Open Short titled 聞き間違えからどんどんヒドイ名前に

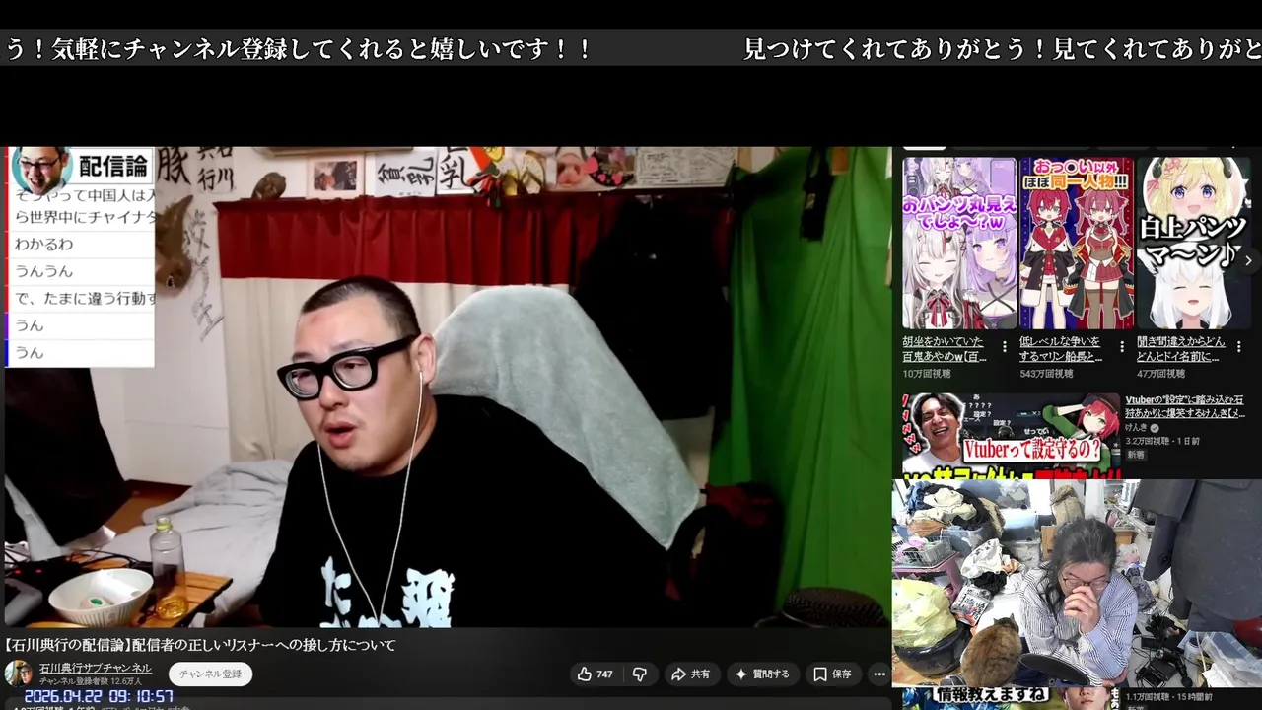(1179, 348)
